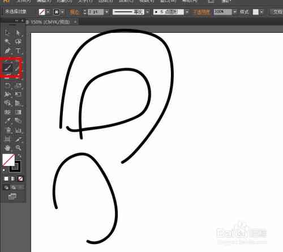
Task: Switch to the 150% (CMYK/预览) document tab
Action: [50, 22]
